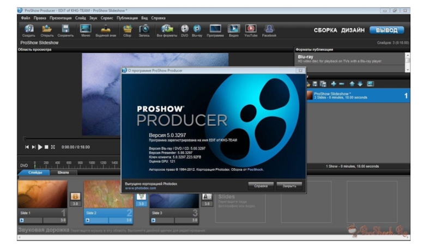Select the Blu-ray output icon in toolbar
Viewport: 436px width, 245px height.
pyautogui.click(x=197, y=29)
